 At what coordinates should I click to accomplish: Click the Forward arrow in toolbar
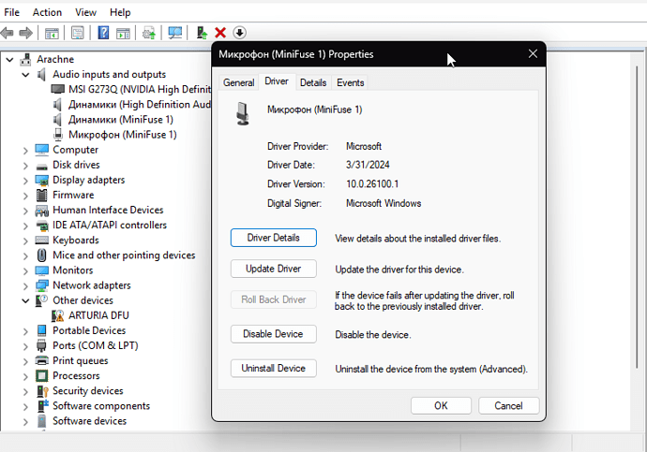pyautogui.click(x=25, y=33)
